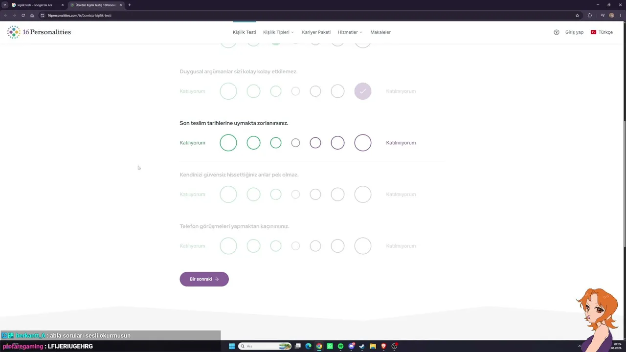Select the neutral option for 'Duygusal argümanlar'

[x=295, y=91]
